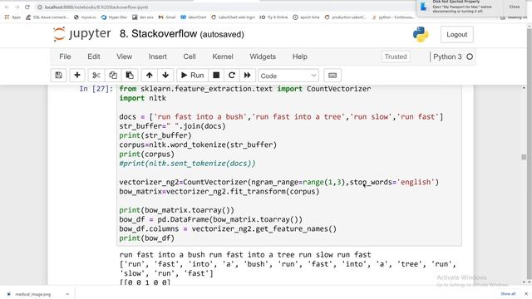This screenshot has height=299, width=532.
Task: Open the LaborChart web login bookmark
Action: click(x=233, y=17)
